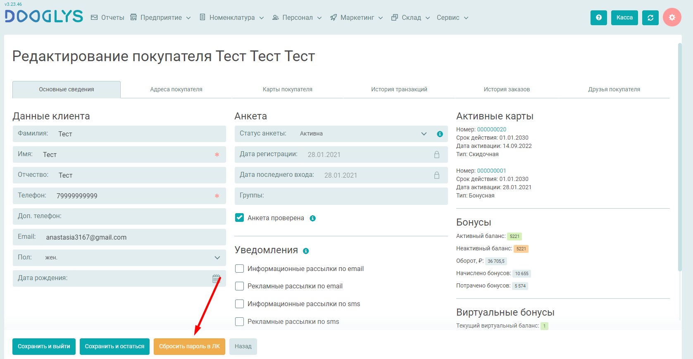Expand the Предприятие menu
The image size is (693, 359).
point(161,17)
